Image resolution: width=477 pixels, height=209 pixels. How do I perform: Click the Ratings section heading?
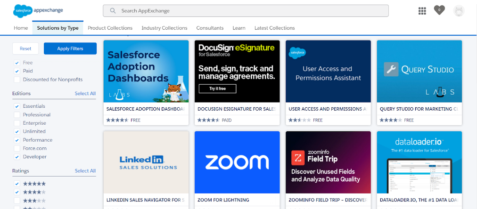[x=21, y=171]
